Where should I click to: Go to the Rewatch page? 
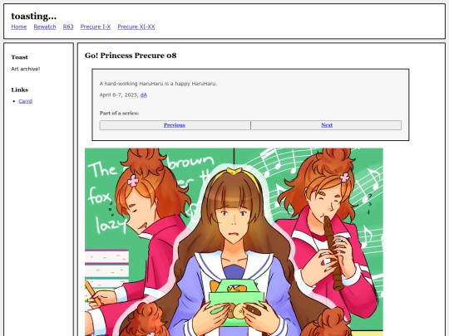point(45,27)
